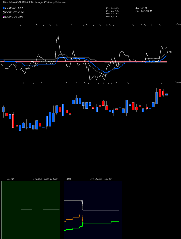The image size is (181, 239).
Task: Select the 'DOW ST: 1.01' legend label
Action: point(14,8)
